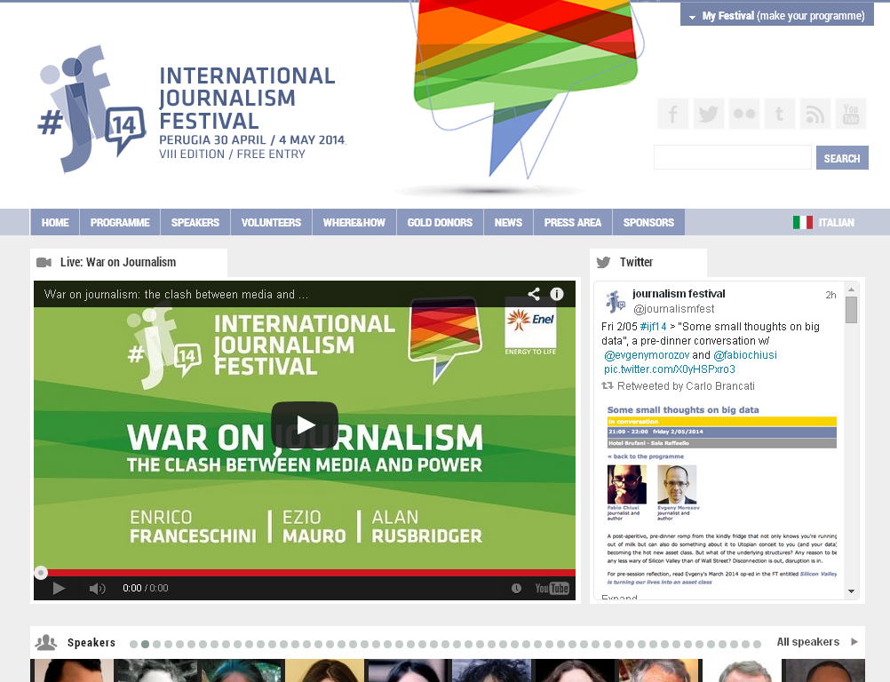Open the WHERE&HOW menu item
890x682 pixels.
354,222
